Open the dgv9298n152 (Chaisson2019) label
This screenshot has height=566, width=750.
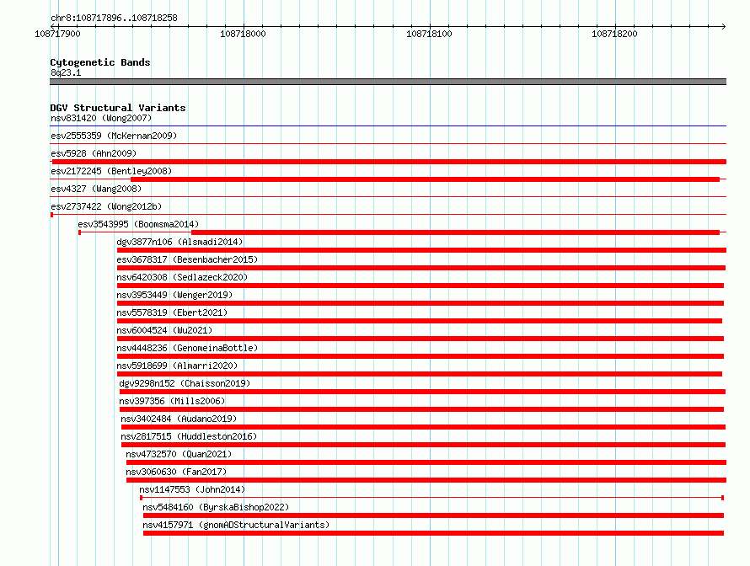coord(185,383)
